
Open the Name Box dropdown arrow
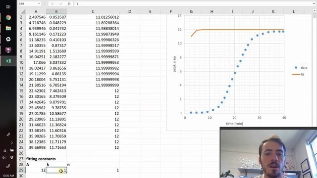(39, 3)
